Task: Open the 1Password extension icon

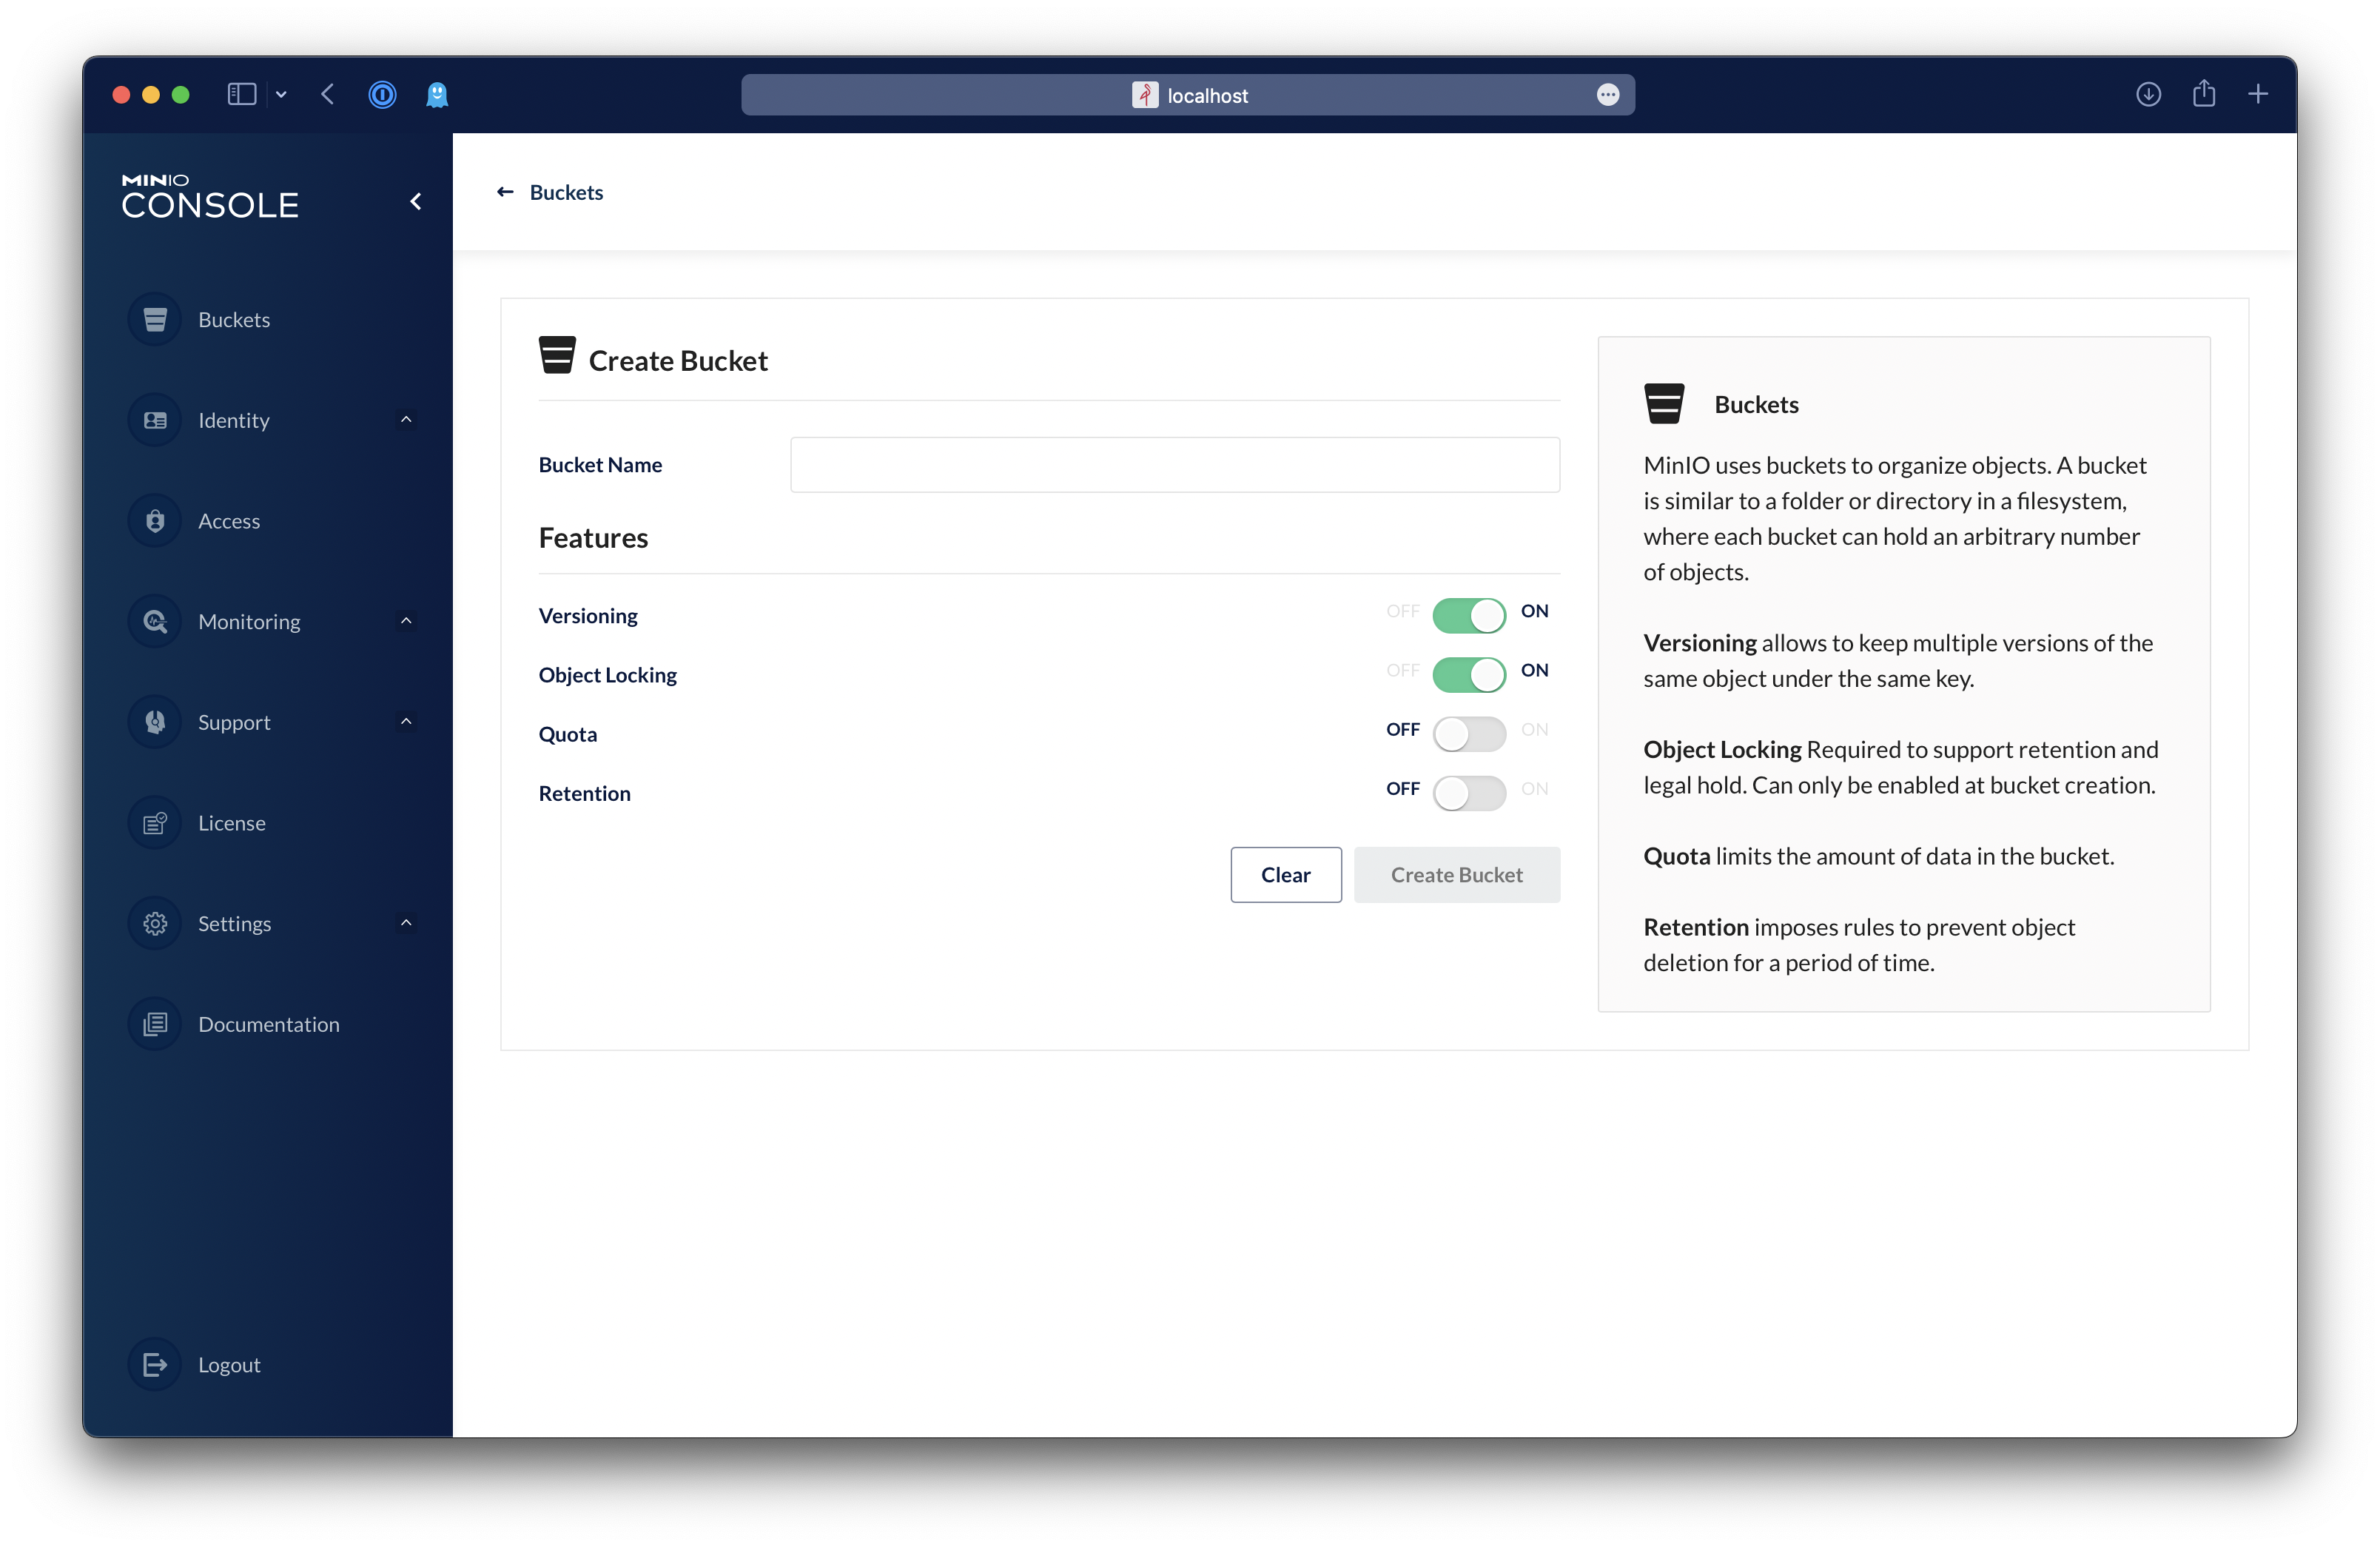Action: pos(382,95)
